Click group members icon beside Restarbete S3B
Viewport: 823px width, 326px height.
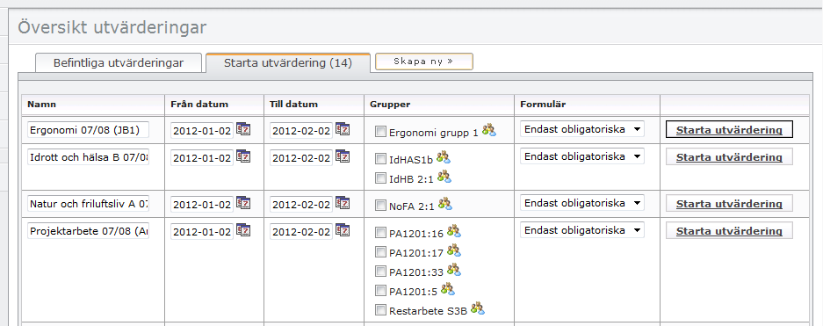478,308
